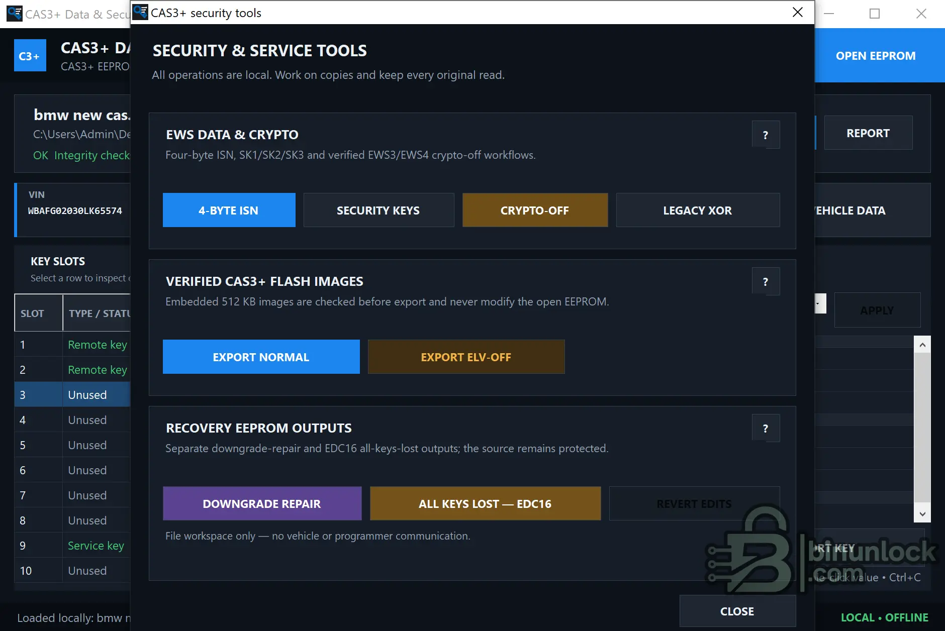Click the 'bmw new cas.' file name
The height and width of the screenshot is (631, 945).
pos(82,115)
